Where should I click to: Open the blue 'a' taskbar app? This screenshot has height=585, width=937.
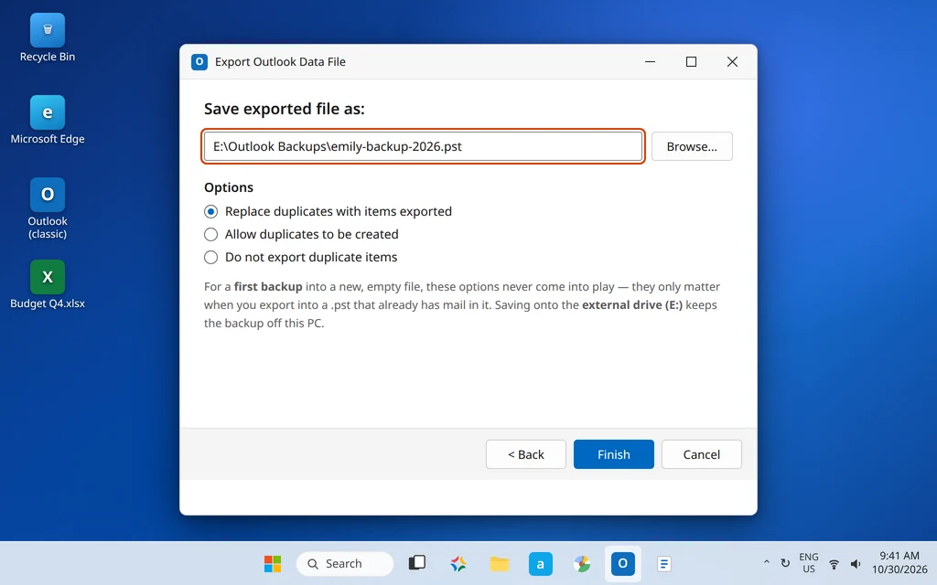(540, 563)
